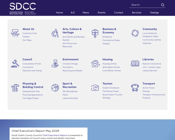This screenshot has height=140, width=175.
Task: Click the Sport basketball icon
Action: (x=55, y=88)
